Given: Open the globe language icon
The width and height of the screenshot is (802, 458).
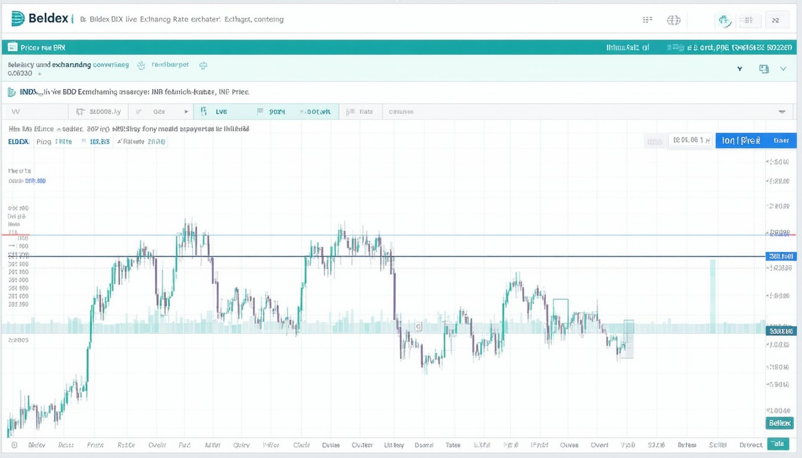Looking at the screenshot, I should coord(674,20).
